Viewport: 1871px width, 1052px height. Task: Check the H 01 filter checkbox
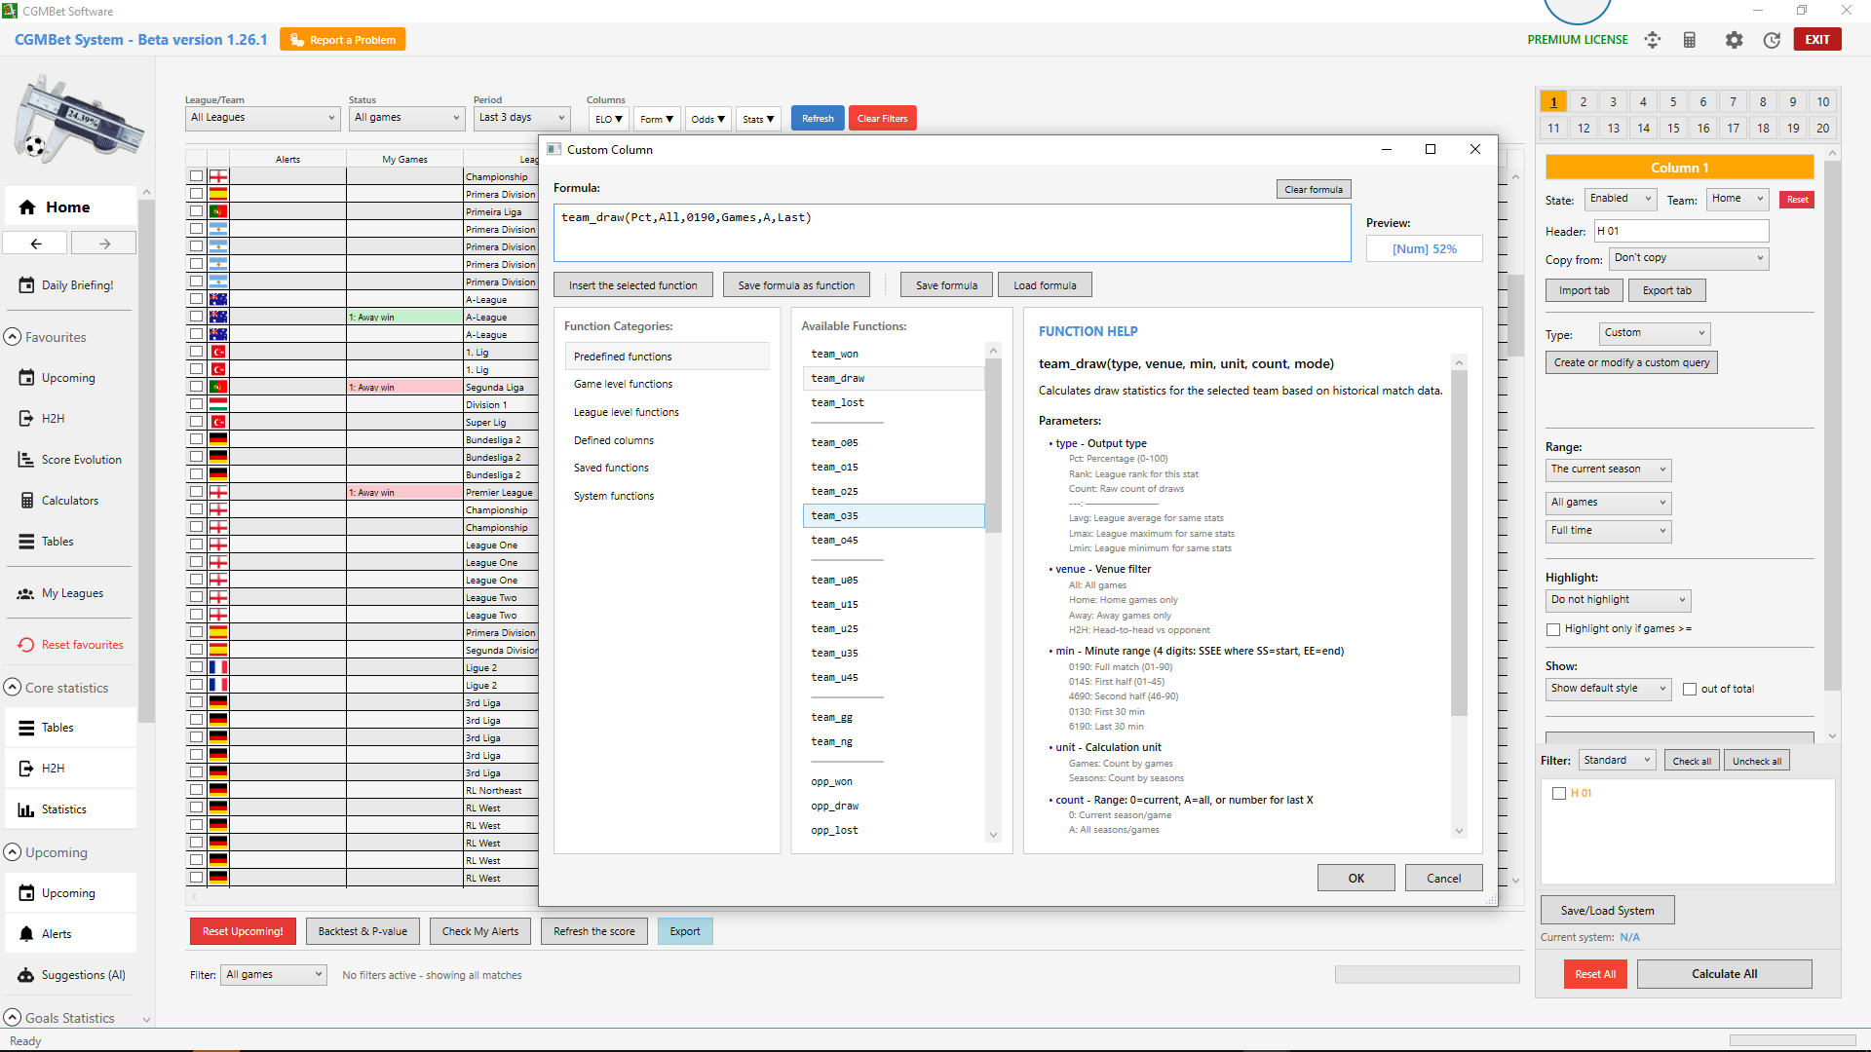pyautogui.click(x=1558, y=793)
